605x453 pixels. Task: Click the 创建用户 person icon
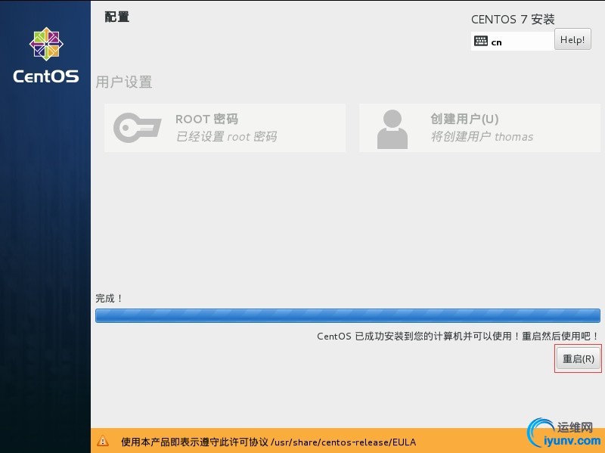pos(392,129)
